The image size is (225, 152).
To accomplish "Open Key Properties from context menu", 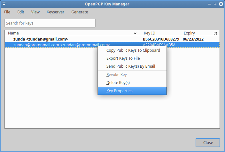I will pos(132,91).
